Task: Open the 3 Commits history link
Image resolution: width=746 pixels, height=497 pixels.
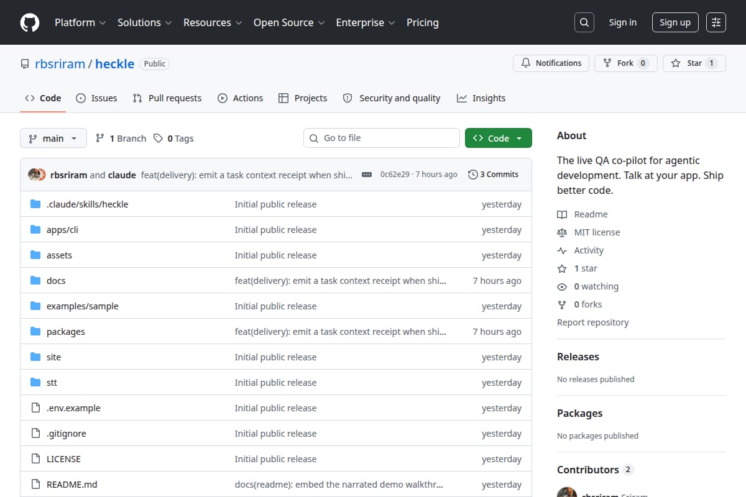Action: pyautogui.click(x=493, y=175)
